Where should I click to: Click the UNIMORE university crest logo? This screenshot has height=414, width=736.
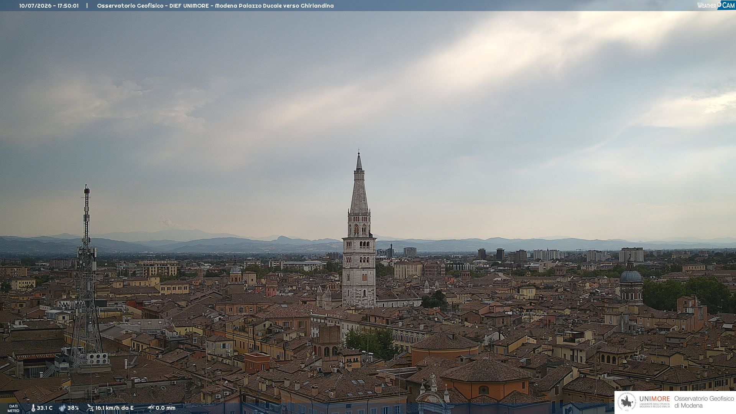point(627,402)
